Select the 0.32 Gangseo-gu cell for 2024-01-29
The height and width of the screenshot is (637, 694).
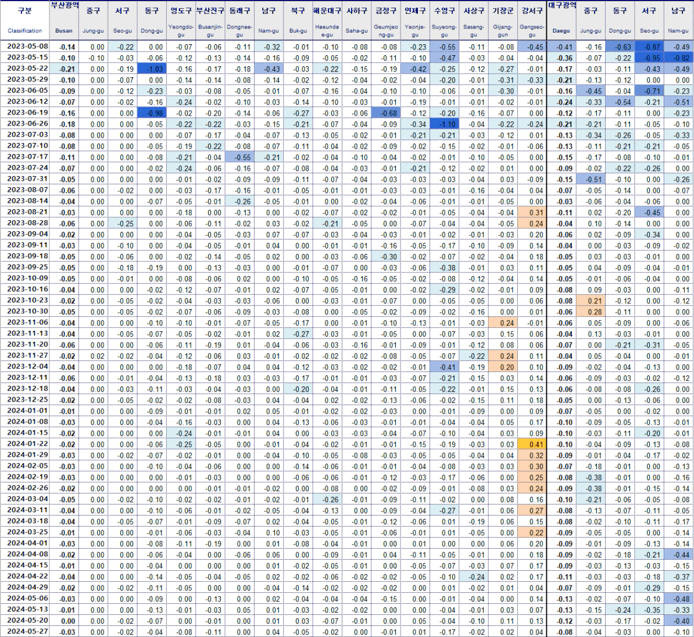(x=532, y=455)
